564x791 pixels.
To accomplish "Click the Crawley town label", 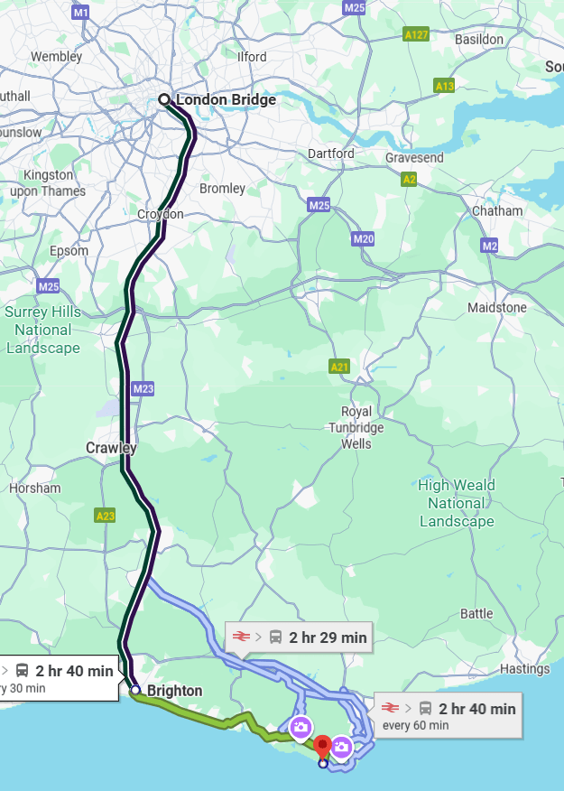I will [111, 448].
